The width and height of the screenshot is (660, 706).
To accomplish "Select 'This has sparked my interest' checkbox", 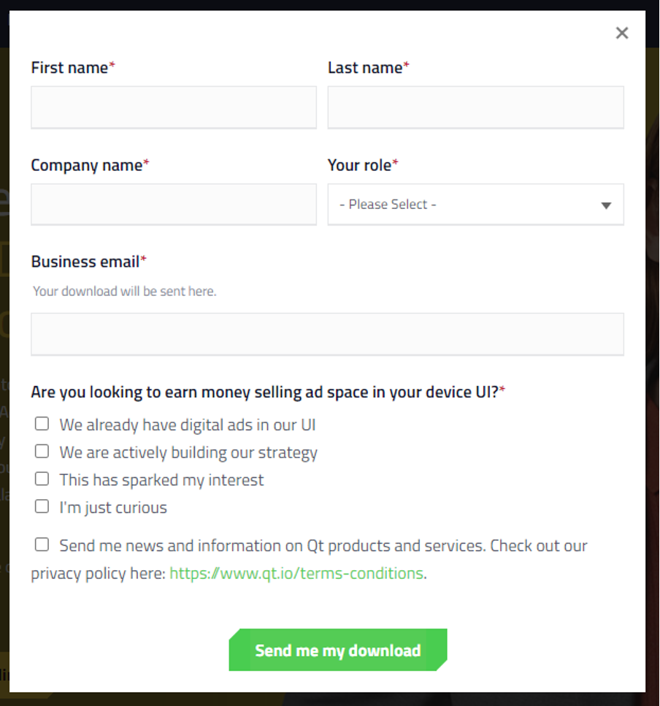I will 42,479.
